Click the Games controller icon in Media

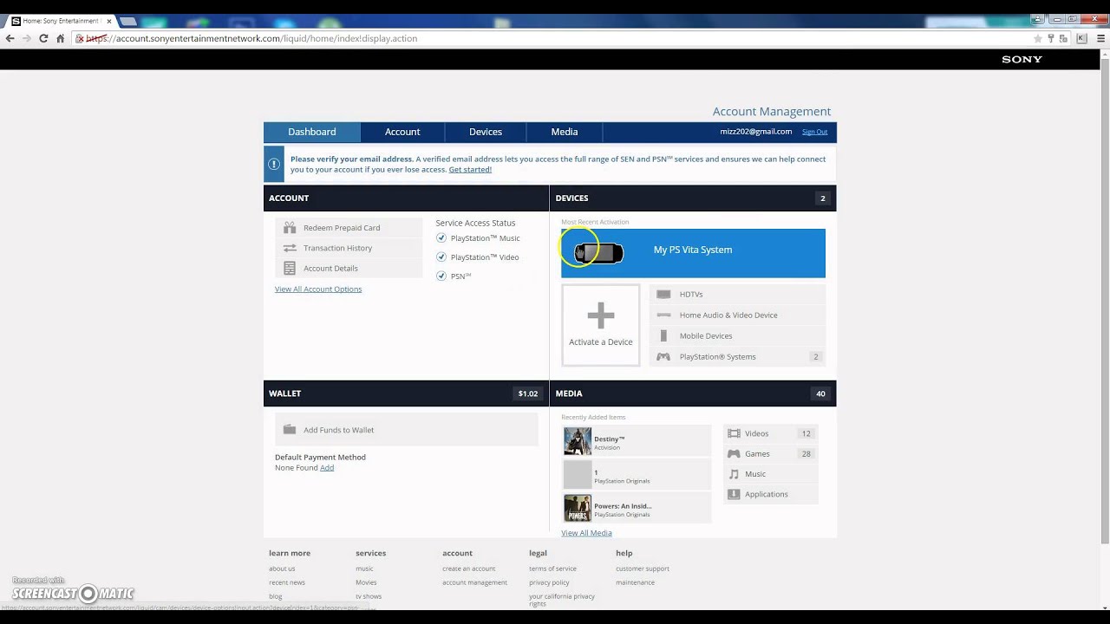734,454
